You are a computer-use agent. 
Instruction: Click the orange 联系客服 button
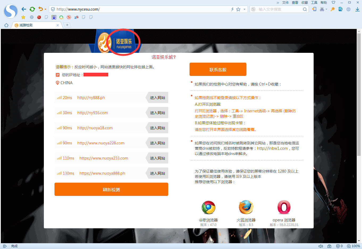point(218,70)
